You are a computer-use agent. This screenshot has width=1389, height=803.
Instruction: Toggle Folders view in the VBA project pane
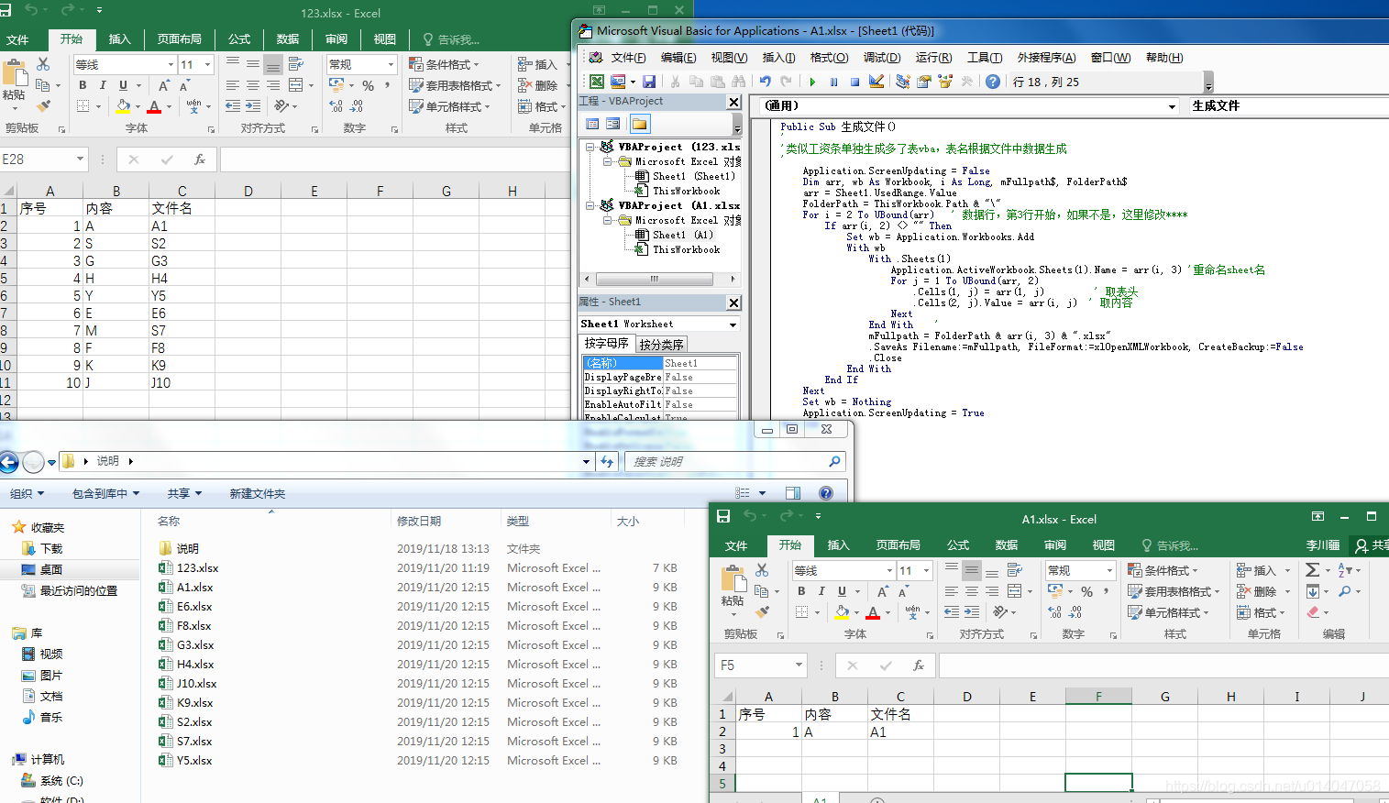pyautogui.click(x=639, y=124)
